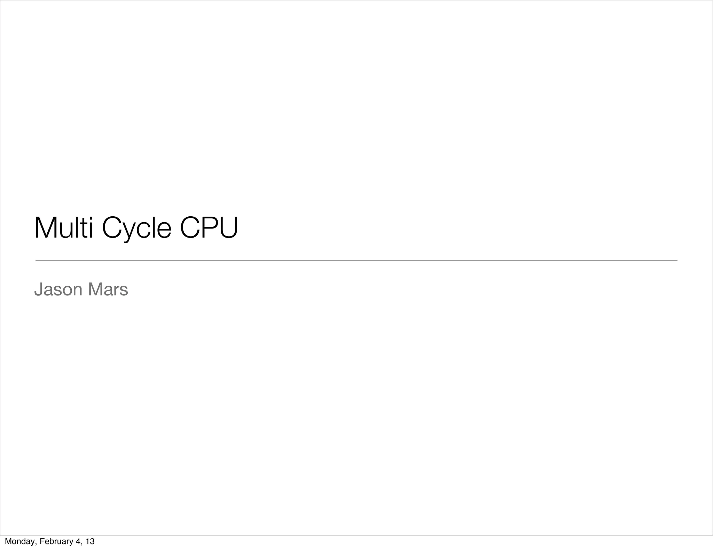713x549 pixels.
Task: Click the slide's bottom border line
Action: [356, 535]
